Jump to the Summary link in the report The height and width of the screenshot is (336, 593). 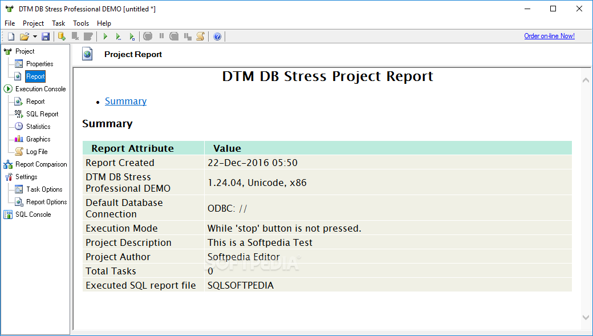[x=125, y=101]
